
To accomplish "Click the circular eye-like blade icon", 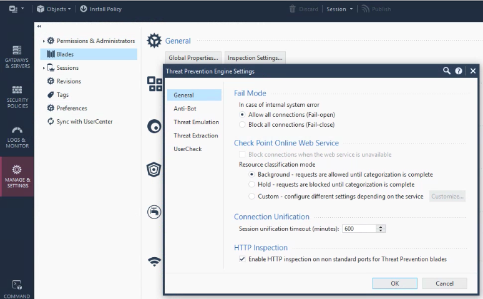I will click(x=154, y=126).
